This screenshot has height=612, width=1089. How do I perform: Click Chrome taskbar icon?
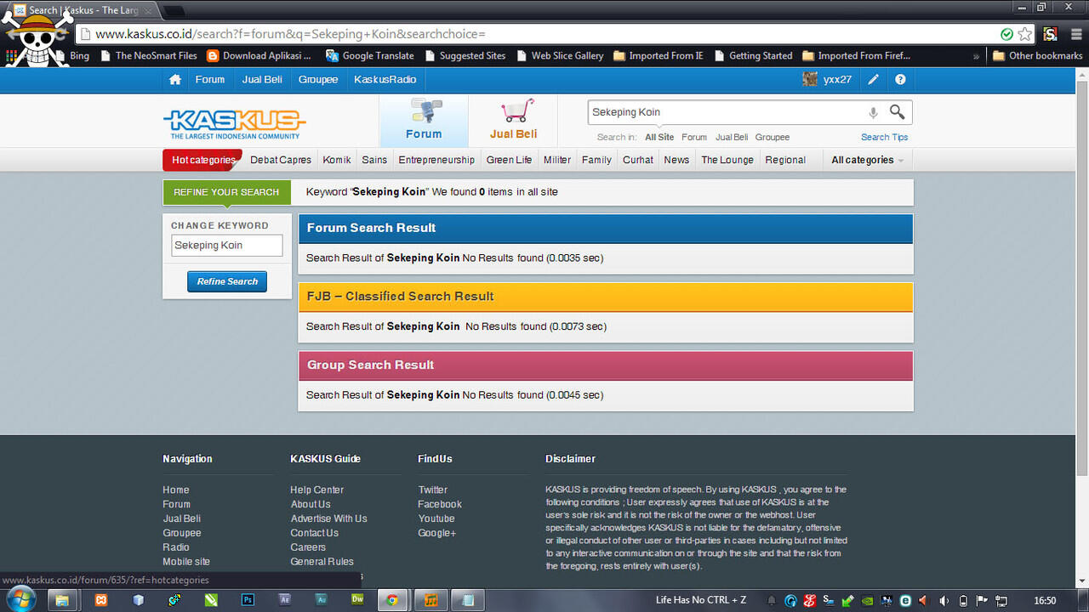pyautogui.click(x=392, y=600)
